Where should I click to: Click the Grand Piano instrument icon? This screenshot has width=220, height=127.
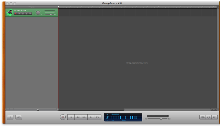point(10,13)
